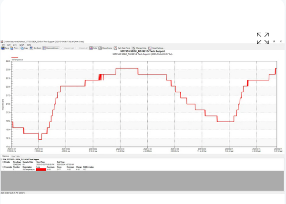The width and height of the screenshot is (286, 204).
Task: Click the red SB Temperature line swatch
Action: pyautogui.click(x=41, y=169)
